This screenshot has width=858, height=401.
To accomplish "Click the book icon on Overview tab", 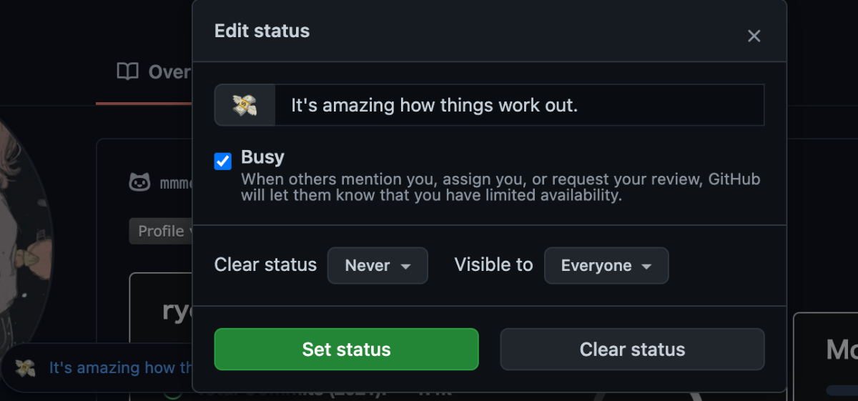I will tap(127, 71).
